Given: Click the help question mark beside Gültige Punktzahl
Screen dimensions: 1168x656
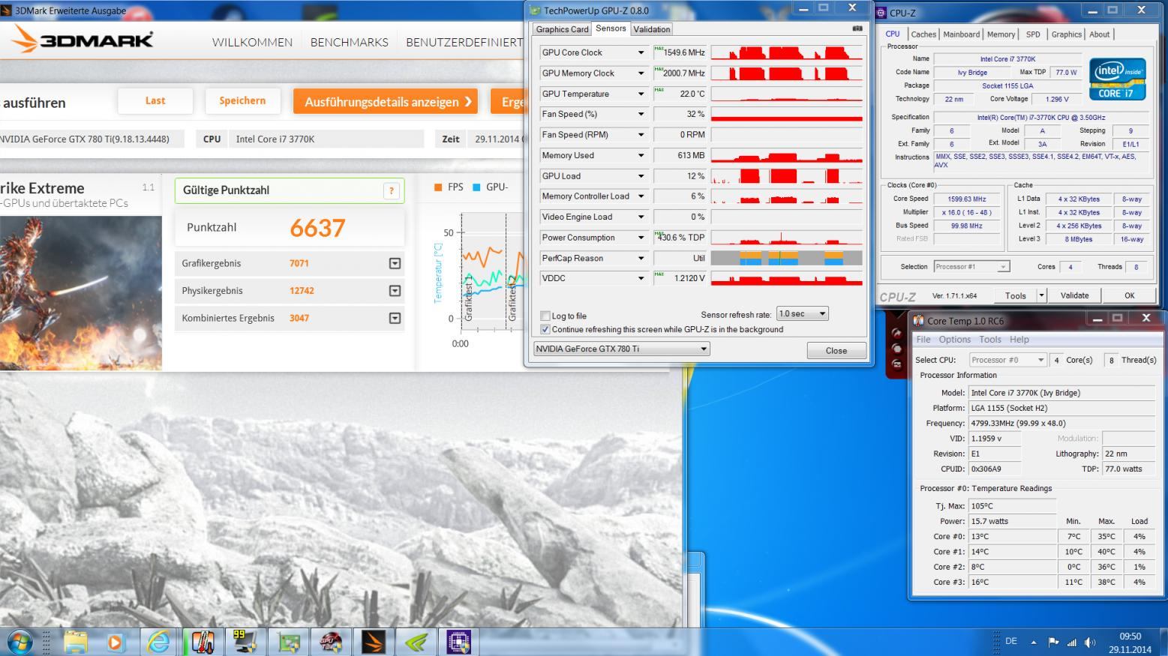Looking at the screenshot, I should point(391,190).
